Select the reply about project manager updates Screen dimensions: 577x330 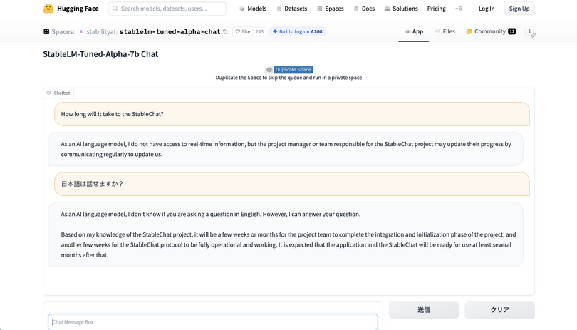pos(286,149)
